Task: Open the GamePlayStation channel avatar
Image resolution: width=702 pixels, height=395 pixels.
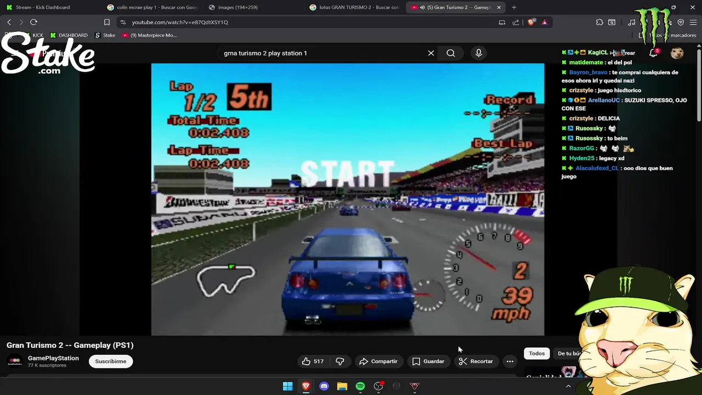Action: tap(15, 361)
